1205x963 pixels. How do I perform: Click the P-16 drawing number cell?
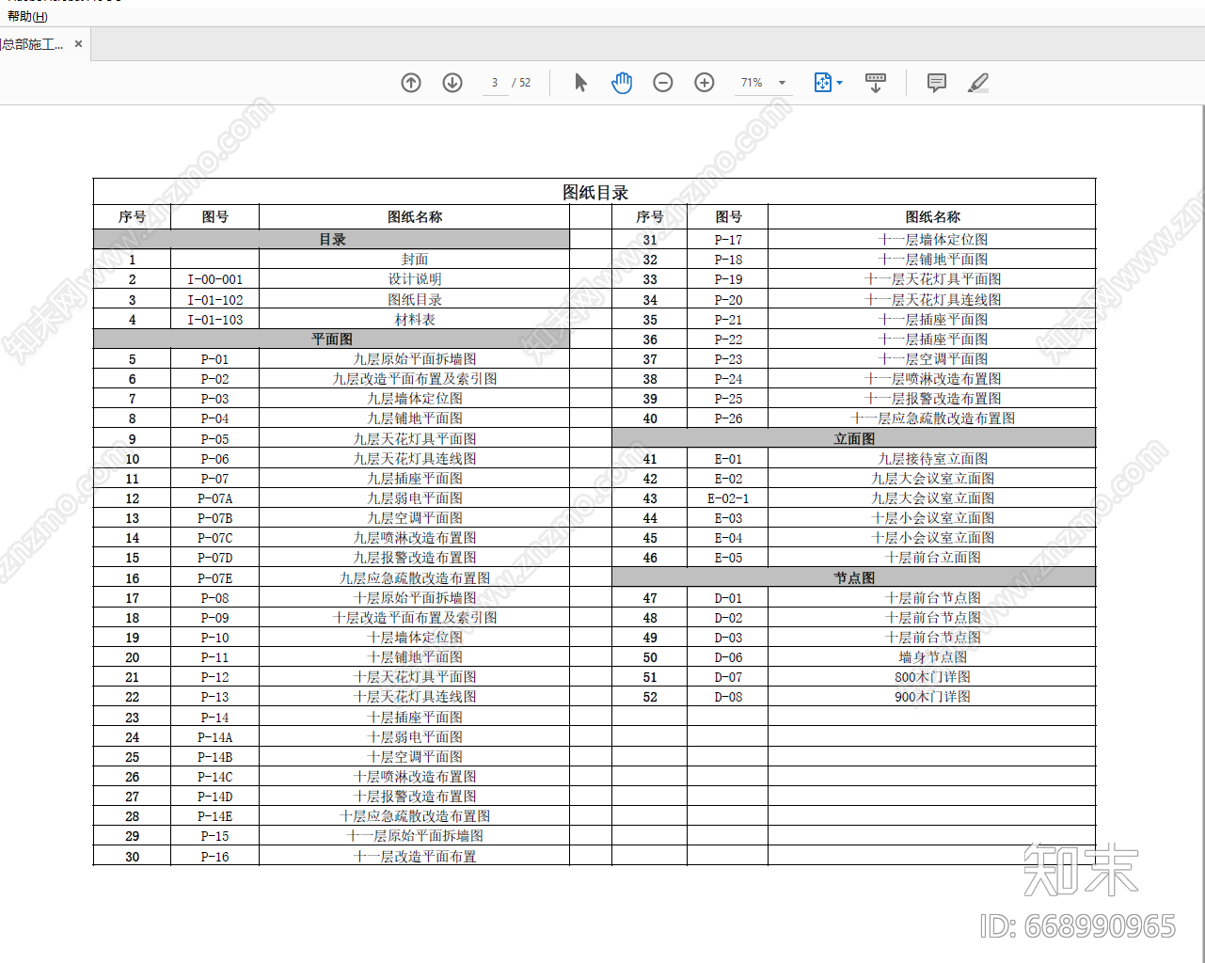click(x=214, y=857)
